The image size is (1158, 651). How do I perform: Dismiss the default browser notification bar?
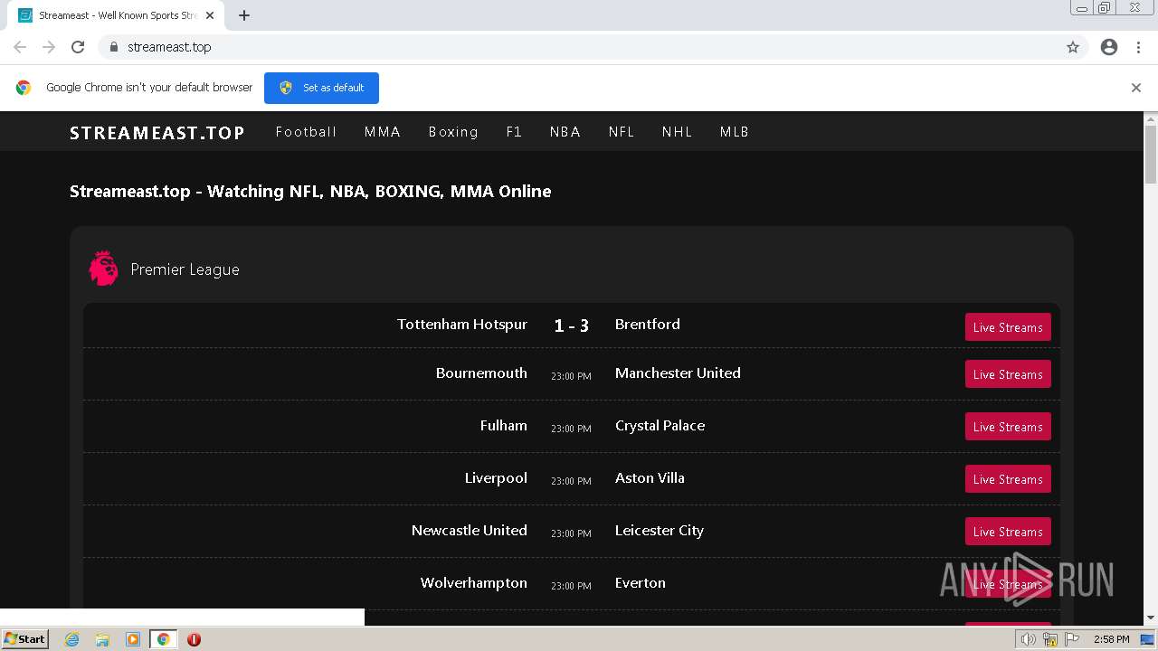point(1136,88)
